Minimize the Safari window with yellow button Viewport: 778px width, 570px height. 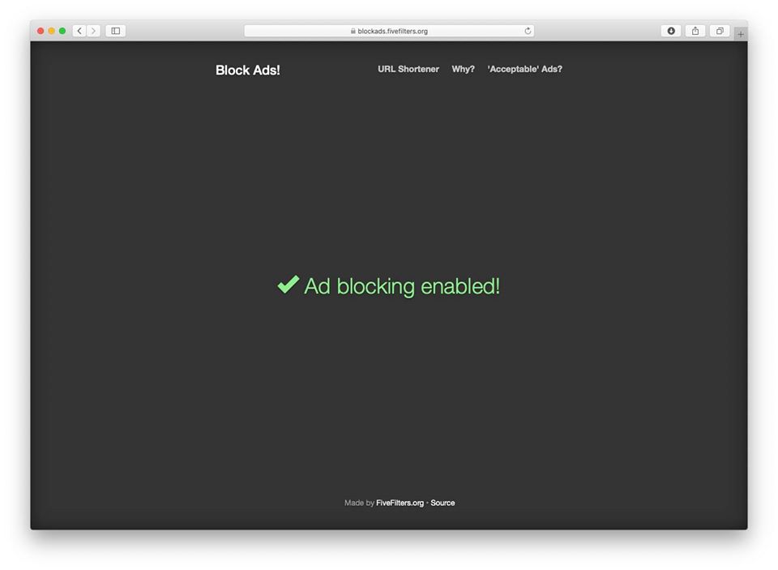coord(51,31)
